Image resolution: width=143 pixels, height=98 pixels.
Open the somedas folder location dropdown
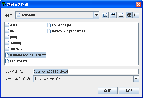(96, 15)
